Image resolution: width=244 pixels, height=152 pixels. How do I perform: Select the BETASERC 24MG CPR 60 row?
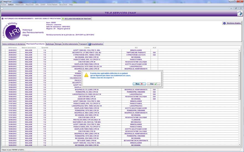[x=120, y=140]
